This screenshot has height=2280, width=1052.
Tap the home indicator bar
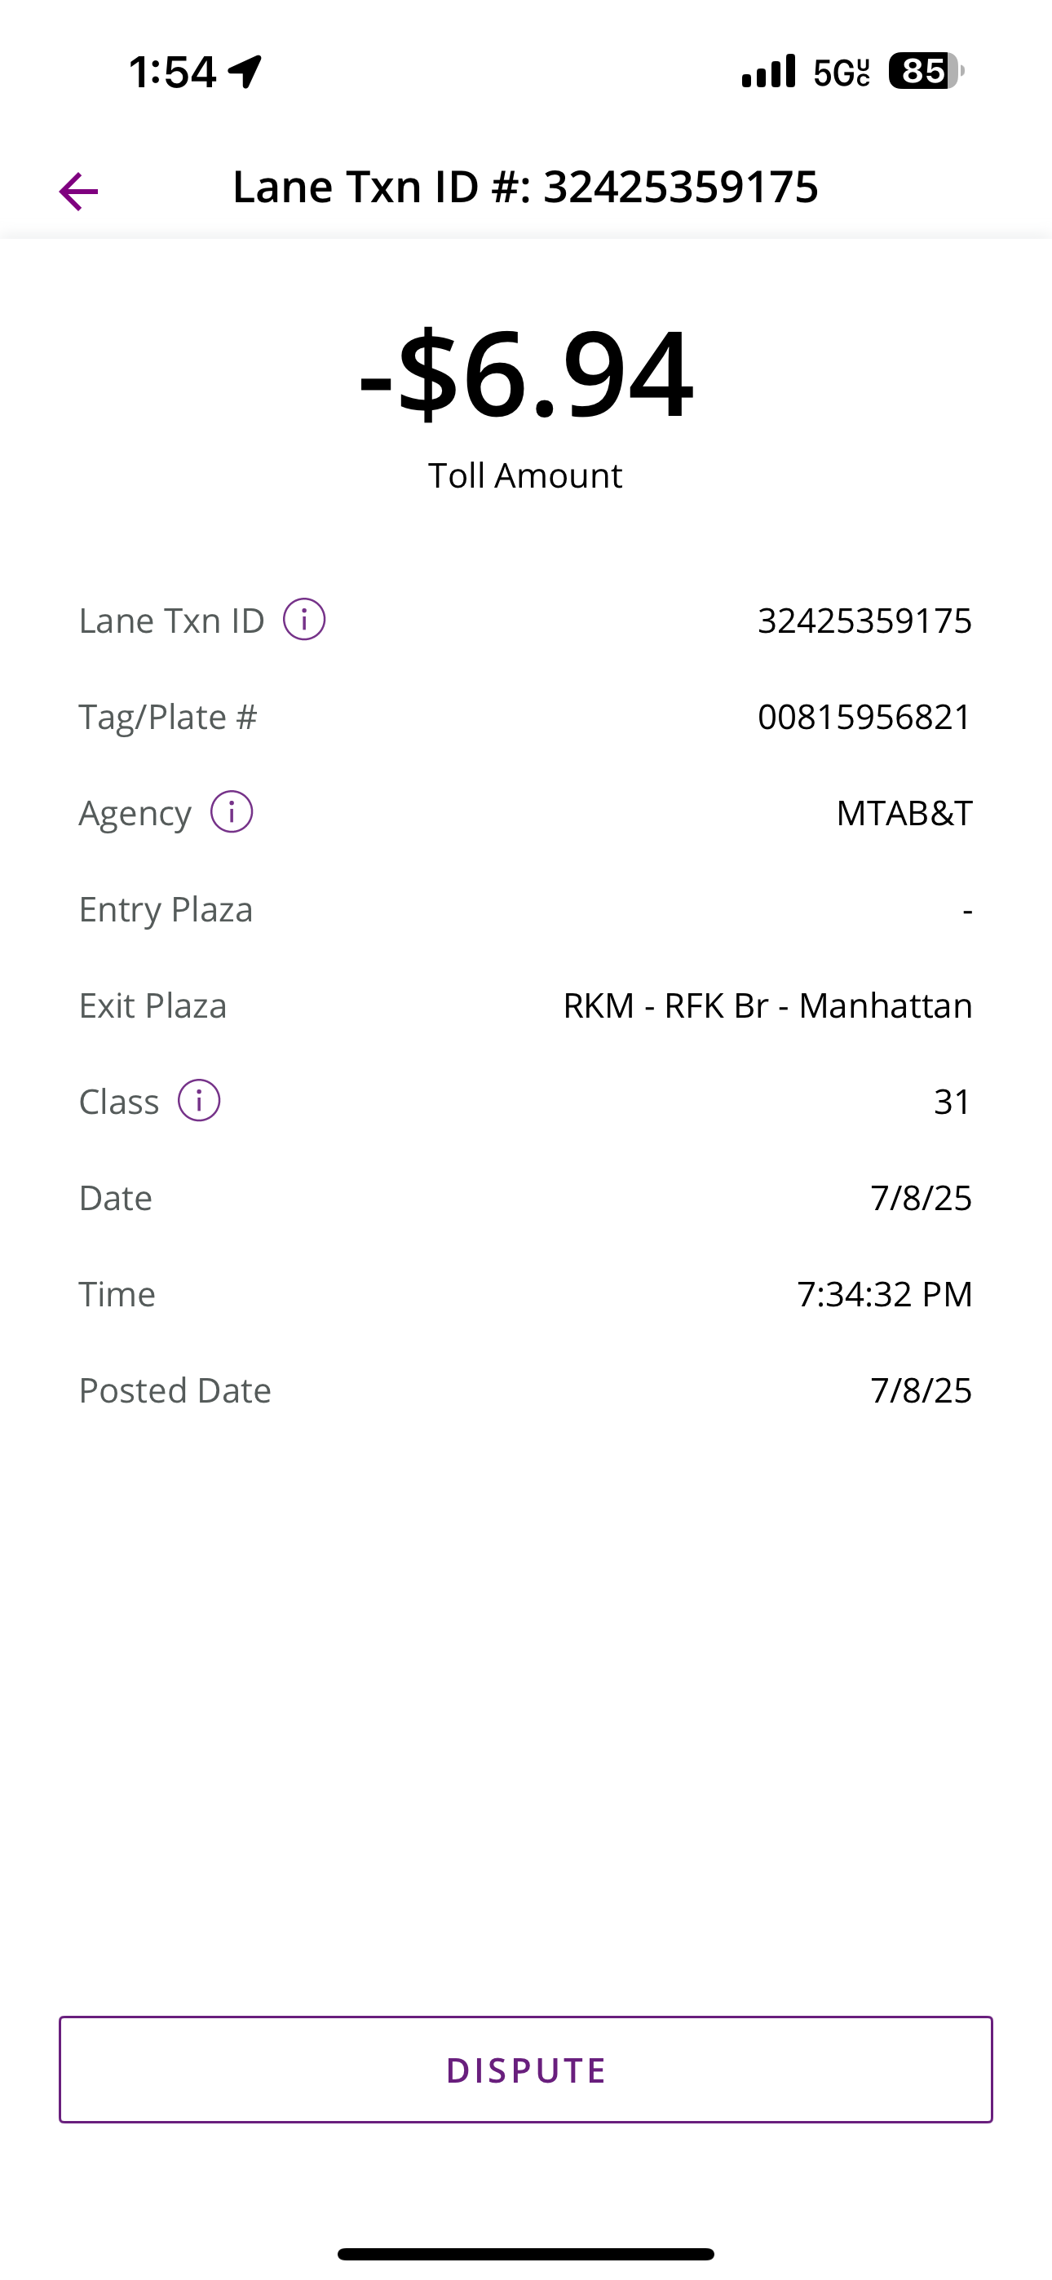pyautogui.click(x=525, y=2253)
